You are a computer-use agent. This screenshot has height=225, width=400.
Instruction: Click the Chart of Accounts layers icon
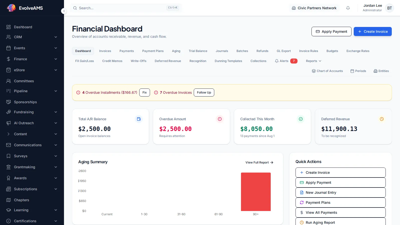(x=314, y=71)
